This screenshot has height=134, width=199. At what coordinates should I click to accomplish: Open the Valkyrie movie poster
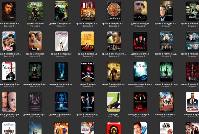pyautogui.click(x=9, y=72)
